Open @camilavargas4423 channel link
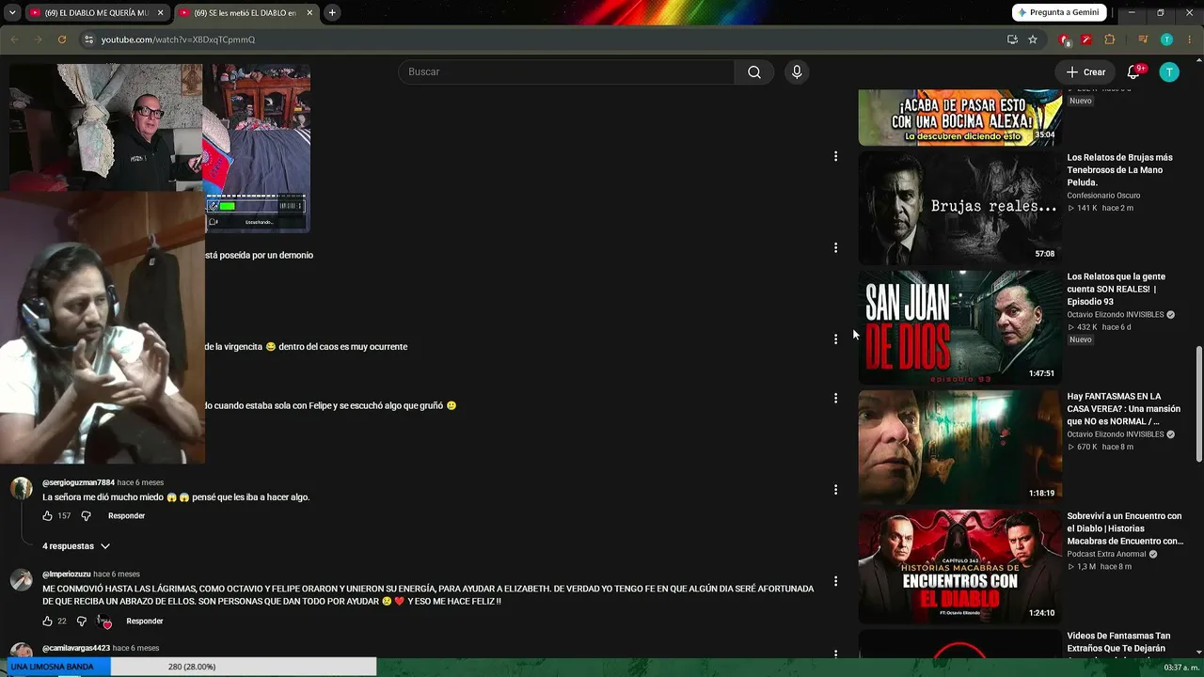 (x=76, y=649)
